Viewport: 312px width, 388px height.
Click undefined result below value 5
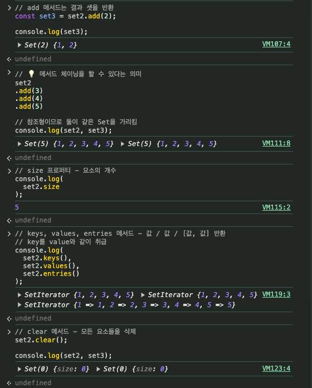(33, 220)
